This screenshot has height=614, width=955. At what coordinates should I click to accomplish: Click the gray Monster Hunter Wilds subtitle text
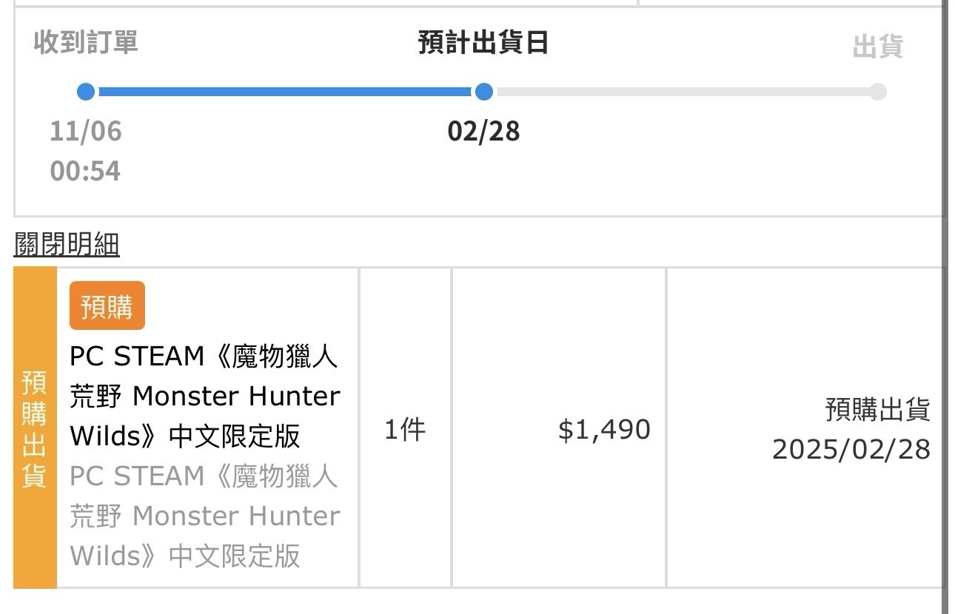(x=204, y=516)
